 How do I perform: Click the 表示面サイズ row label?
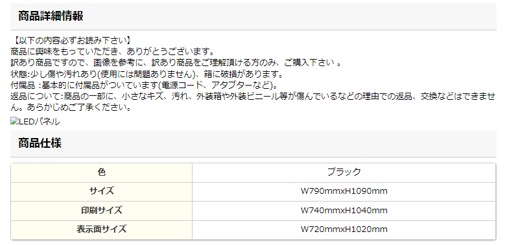point(102,229)
